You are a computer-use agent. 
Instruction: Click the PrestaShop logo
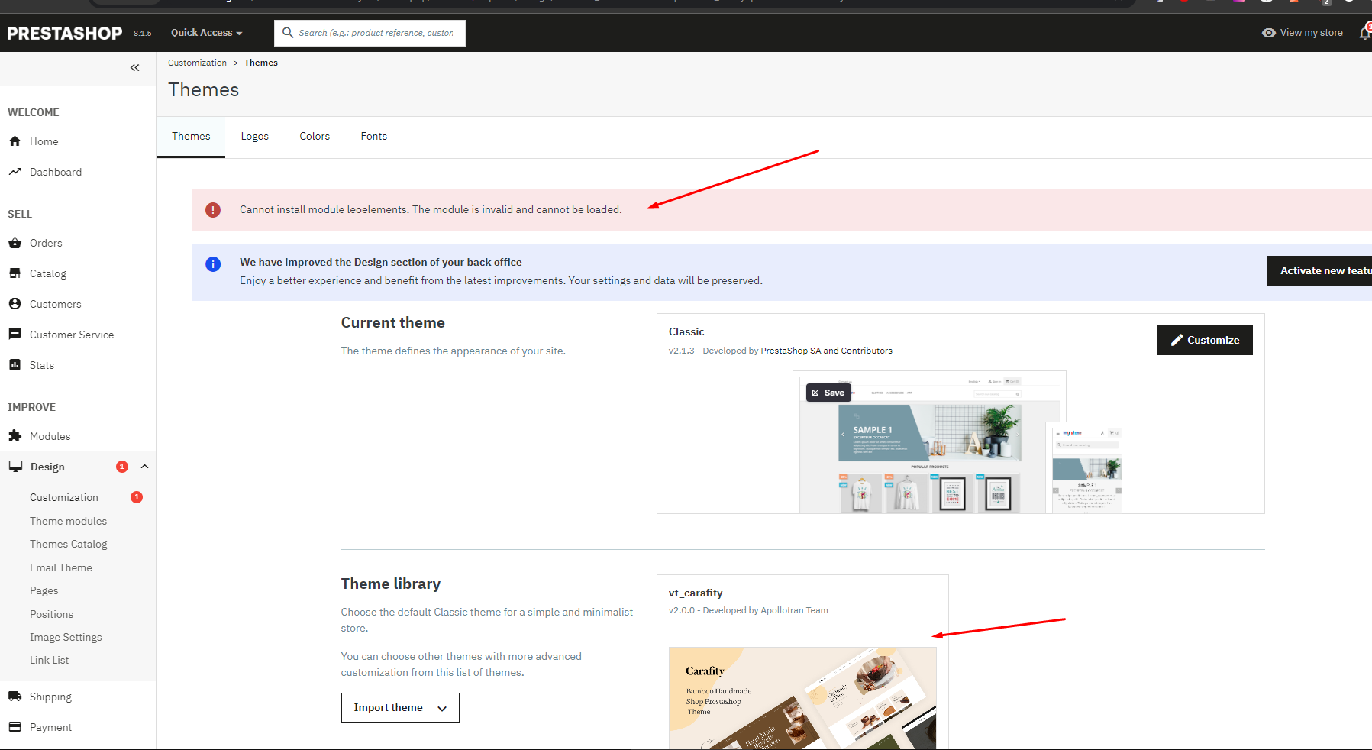click(x=65, y=33)
